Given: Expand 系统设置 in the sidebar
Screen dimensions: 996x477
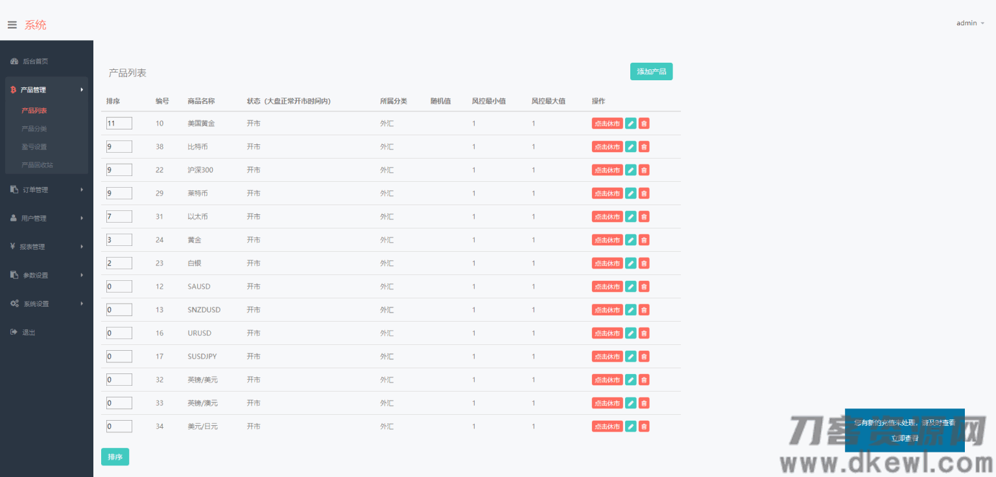Looking at the screenshot, I should point(47,304).
